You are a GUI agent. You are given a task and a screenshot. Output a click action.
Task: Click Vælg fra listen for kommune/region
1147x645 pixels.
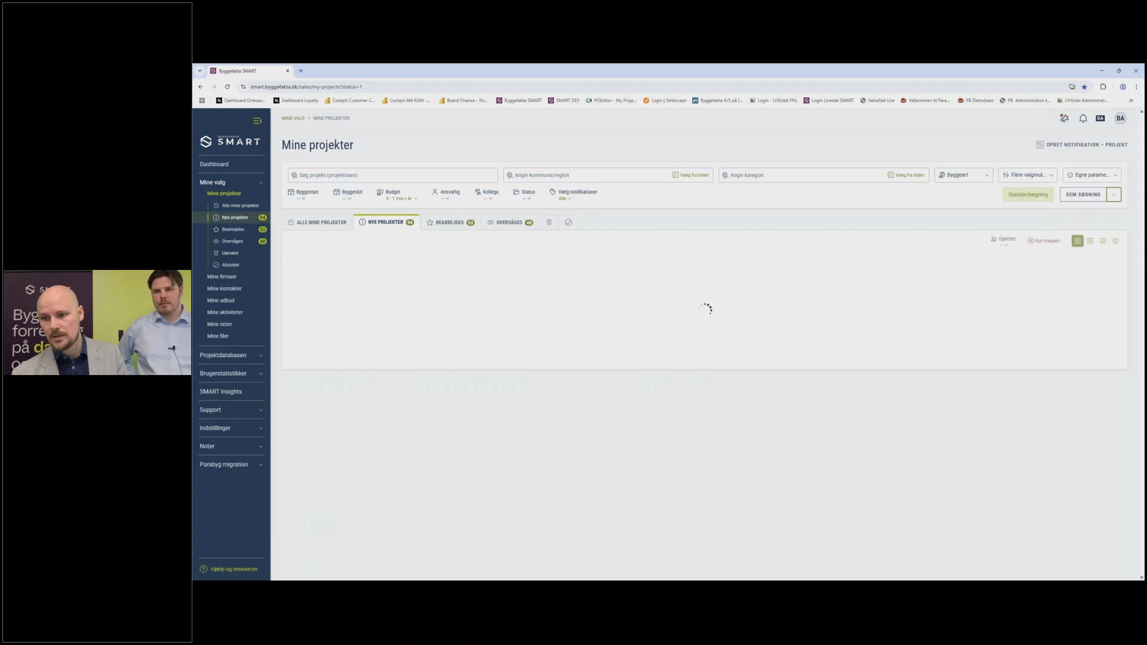click(691, 175)
